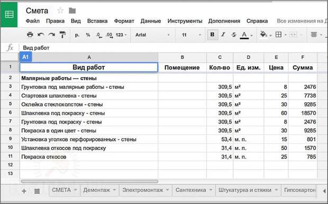
Task: Decrease decimal places
Action: [99, 35]
